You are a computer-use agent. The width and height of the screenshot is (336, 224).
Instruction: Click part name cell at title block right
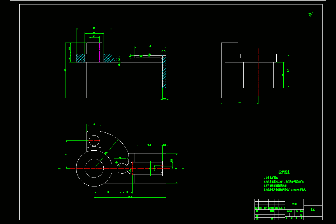(313, 209)
